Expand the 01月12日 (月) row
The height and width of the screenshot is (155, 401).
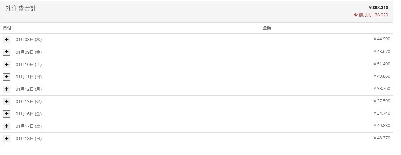coord(7,89)
